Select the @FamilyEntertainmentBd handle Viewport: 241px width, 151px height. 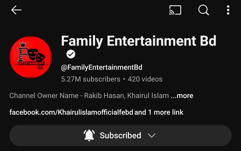(102, 68)
